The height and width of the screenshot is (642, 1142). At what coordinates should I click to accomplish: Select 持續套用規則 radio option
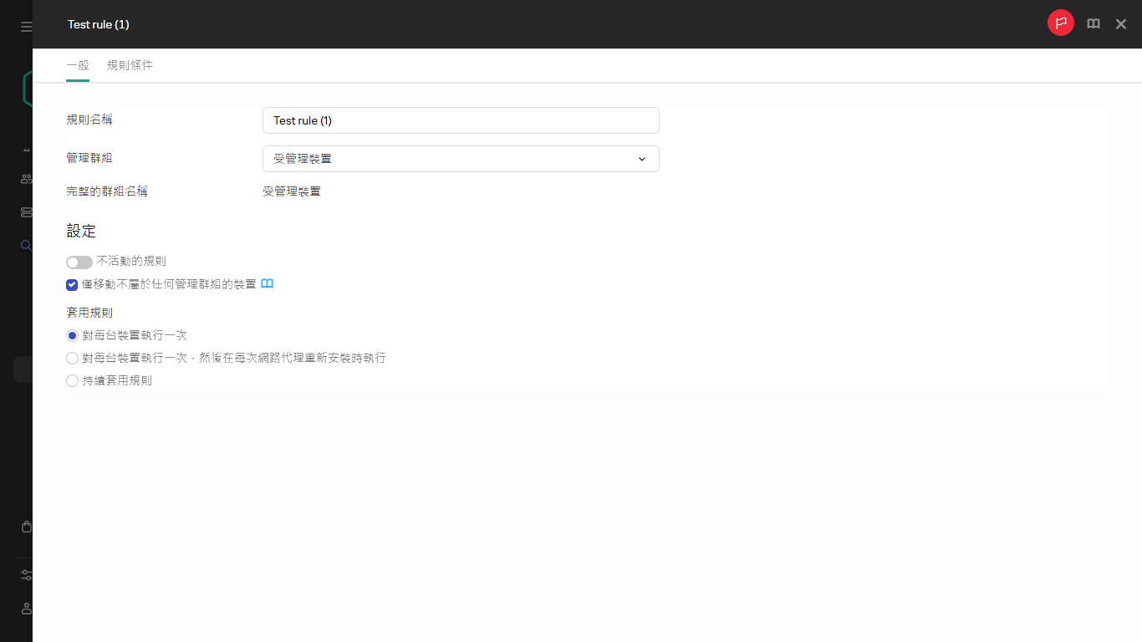(x=72, y=380)
